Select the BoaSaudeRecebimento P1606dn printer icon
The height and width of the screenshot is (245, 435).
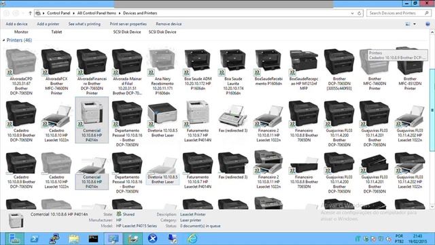[268, 62]
